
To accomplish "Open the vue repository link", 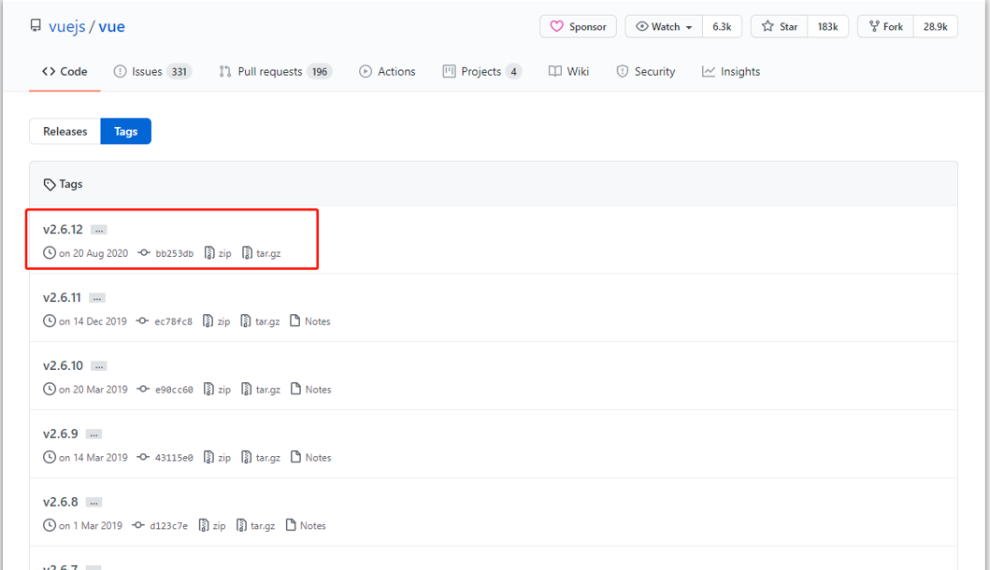I will point(112,26).
